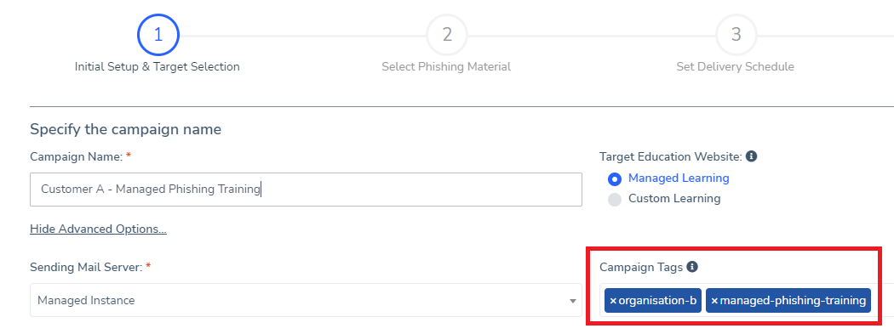Collapse via Hide Advanced Options link
This screenshot has width=894, height=334.
click(x=98, y=229)
